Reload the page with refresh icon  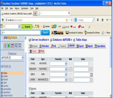click(x=72, y=20)
